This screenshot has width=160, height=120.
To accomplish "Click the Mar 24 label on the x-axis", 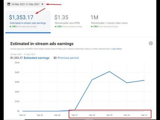I will [x=22, y=115].
